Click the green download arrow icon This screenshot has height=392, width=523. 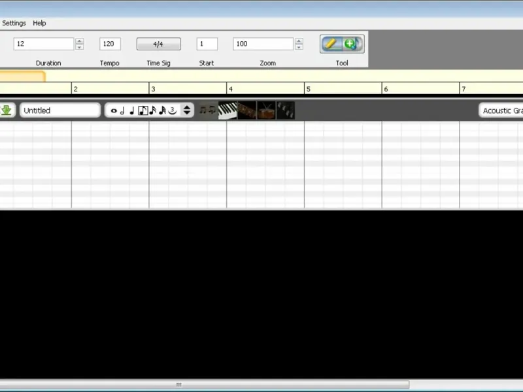(7, 110)
